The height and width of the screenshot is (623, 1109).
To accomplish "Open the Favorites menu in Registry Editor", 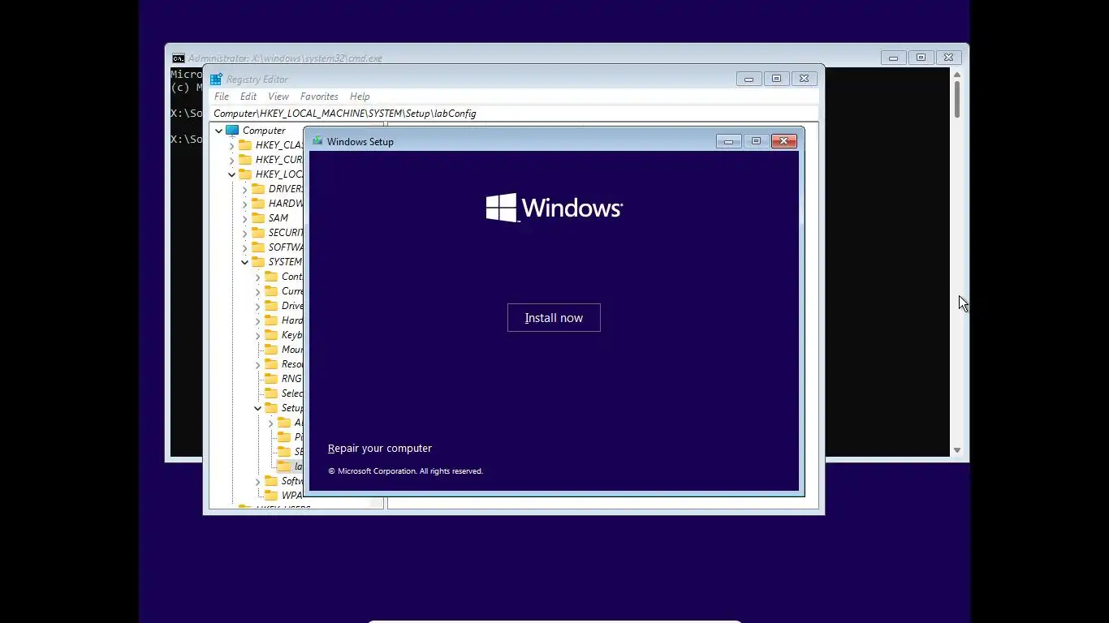I will pos(319,97).
